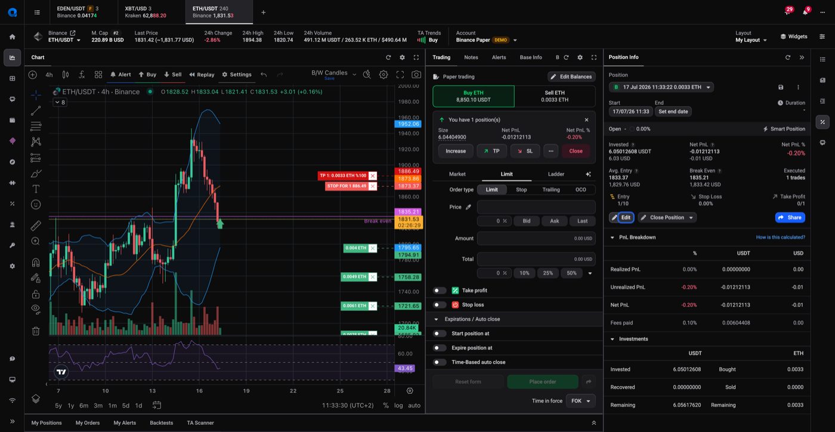Refresh the Chart panel
Screen dimensions: 835x432
point(388,57)
